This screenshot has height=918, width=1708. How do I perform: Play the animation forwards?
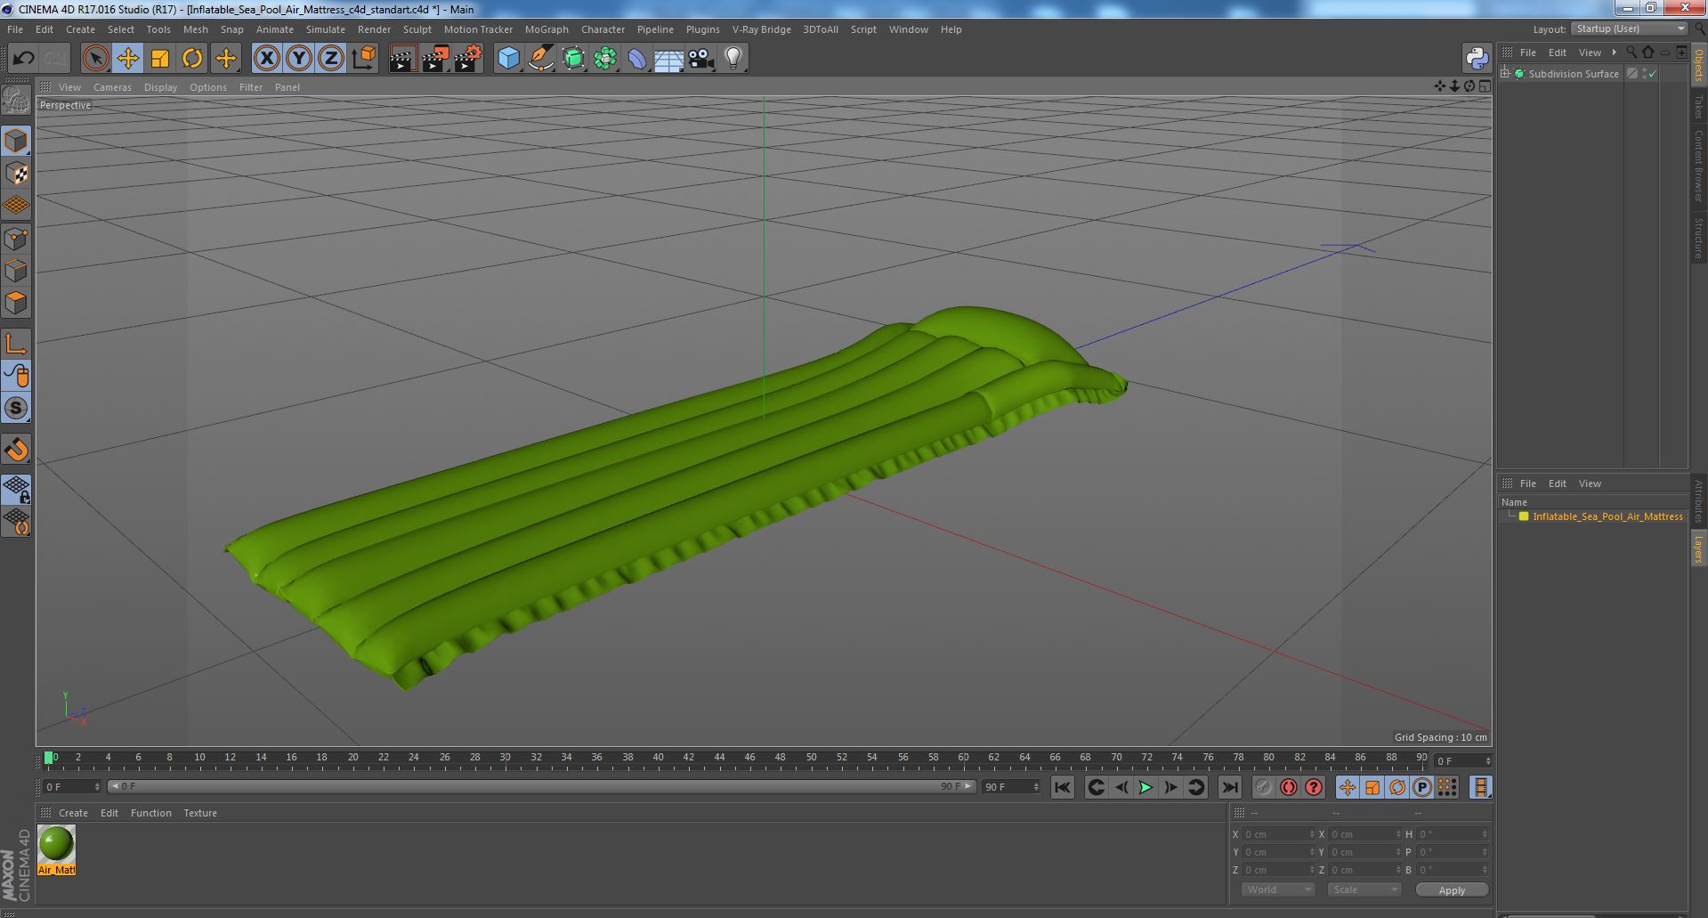[x=1145, y=787]
